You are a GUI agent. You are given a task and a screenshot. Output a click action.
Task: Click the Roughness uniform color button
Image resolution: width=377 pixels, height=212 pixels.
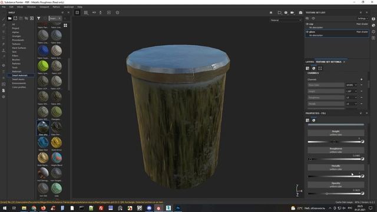336,150
